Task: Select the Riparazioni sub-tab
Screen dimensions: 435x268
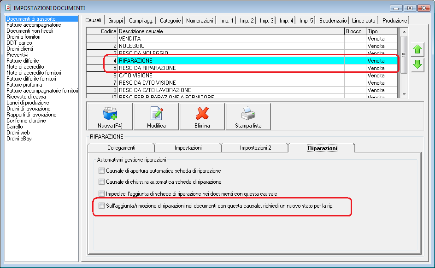Action: pyautogui.click(x=322, y=148)
